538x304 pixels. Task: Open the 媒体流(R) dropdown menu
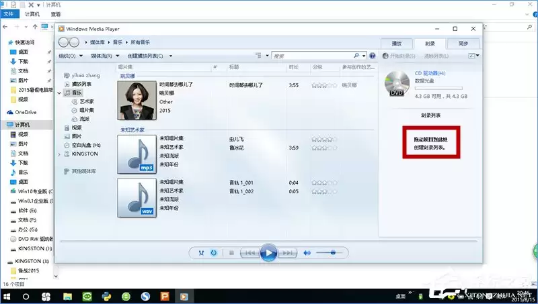tap(105, 56)
